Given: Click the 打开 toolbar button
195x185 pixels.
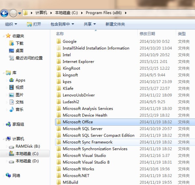Looking at the screenshot, I should click(34, 24).
